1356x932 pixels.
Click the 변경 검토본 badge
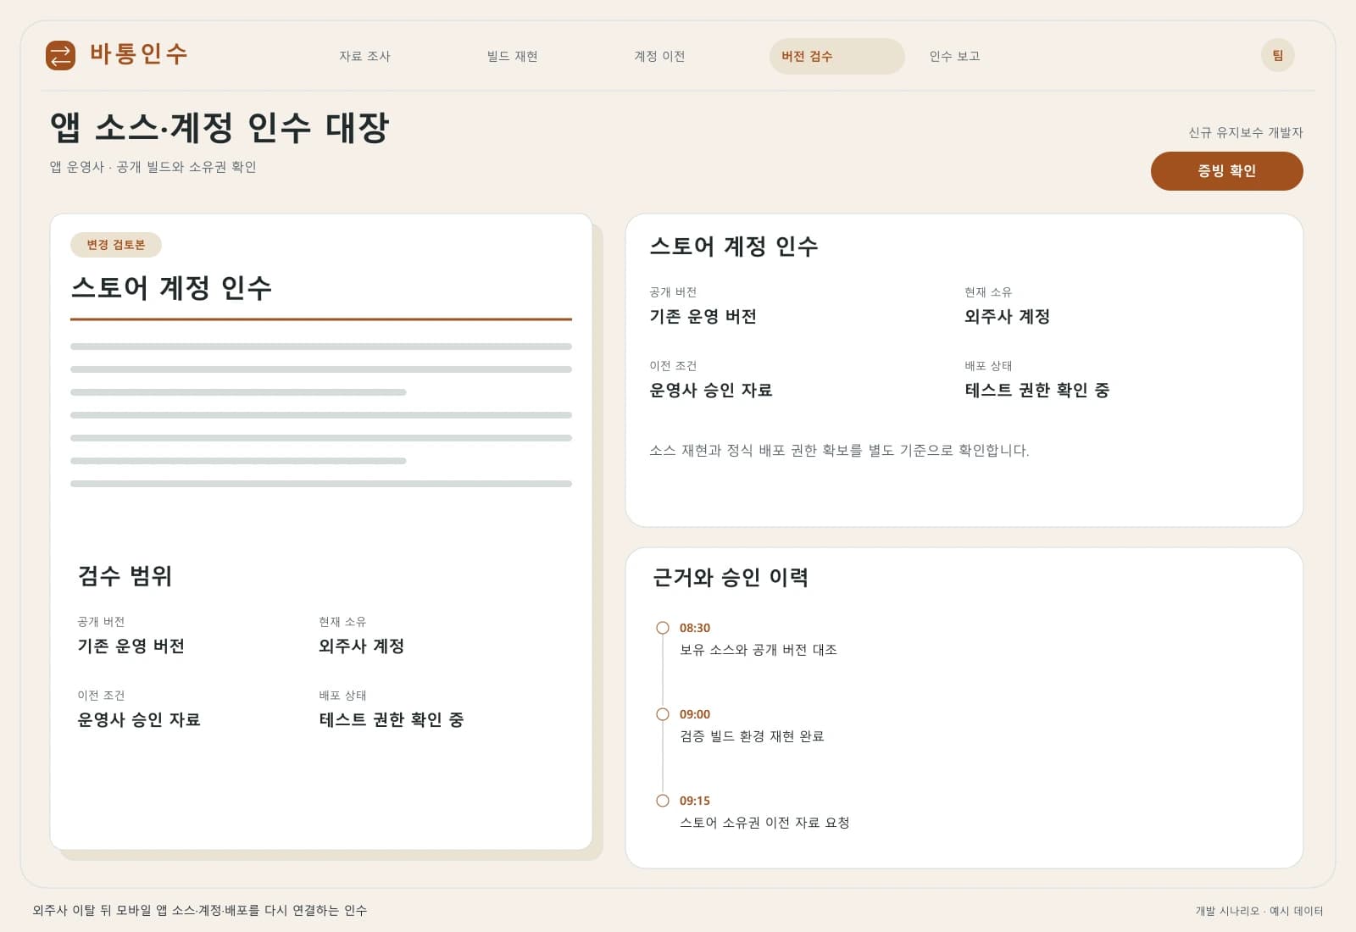(x=116, y=245)
